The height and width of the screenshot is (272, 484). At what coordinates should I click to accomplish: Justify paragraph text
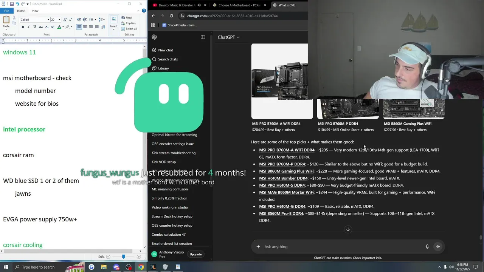[97, 27]
